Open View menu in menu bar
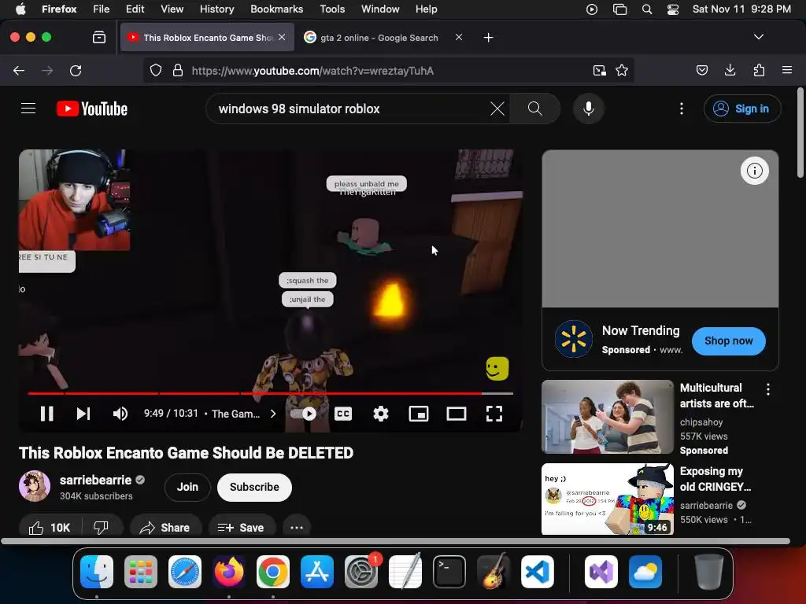Image resolution: width=806 pixels, height=604 pixels. click(172, 9)
